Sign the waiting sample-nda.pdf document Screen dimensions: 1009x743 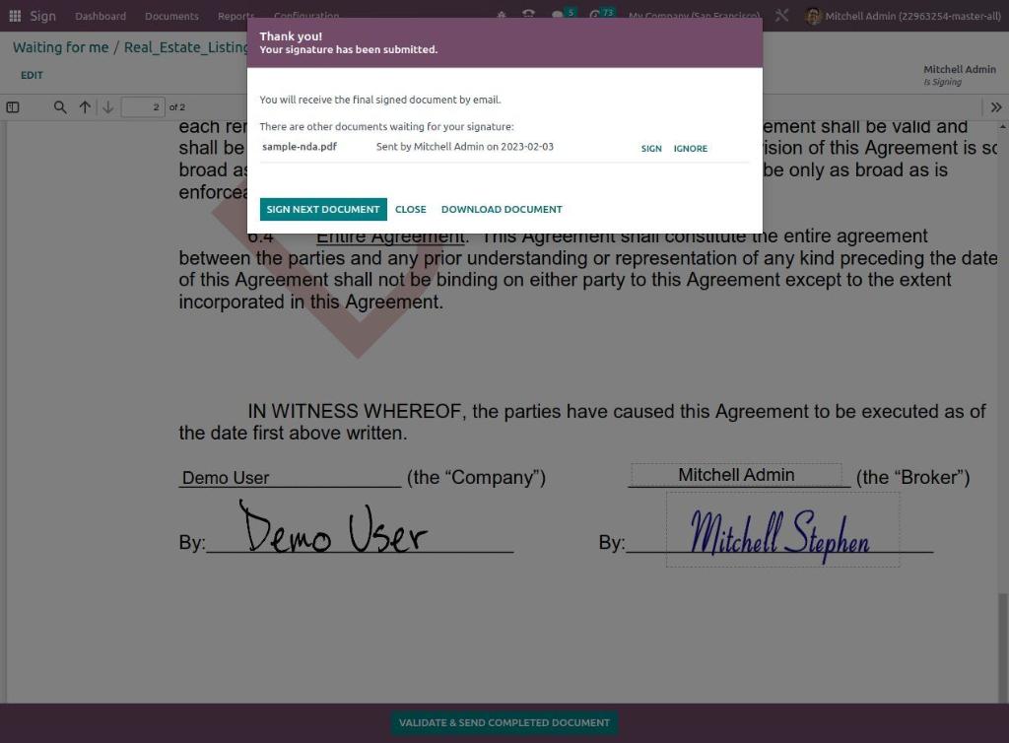pos(650,148)
